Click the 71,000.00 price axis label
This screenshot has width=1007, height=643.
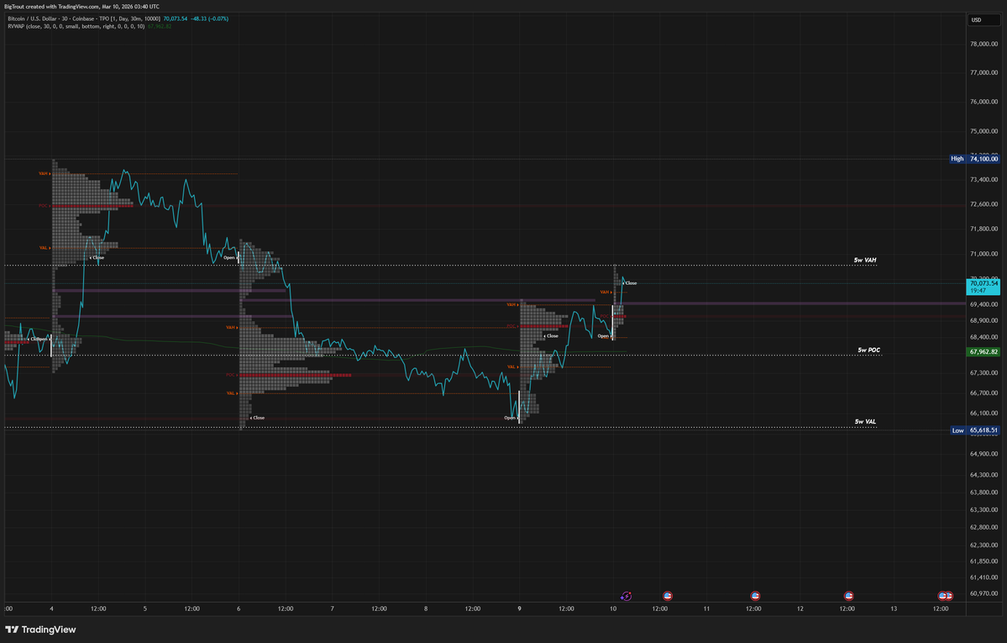tap(983, 254)
